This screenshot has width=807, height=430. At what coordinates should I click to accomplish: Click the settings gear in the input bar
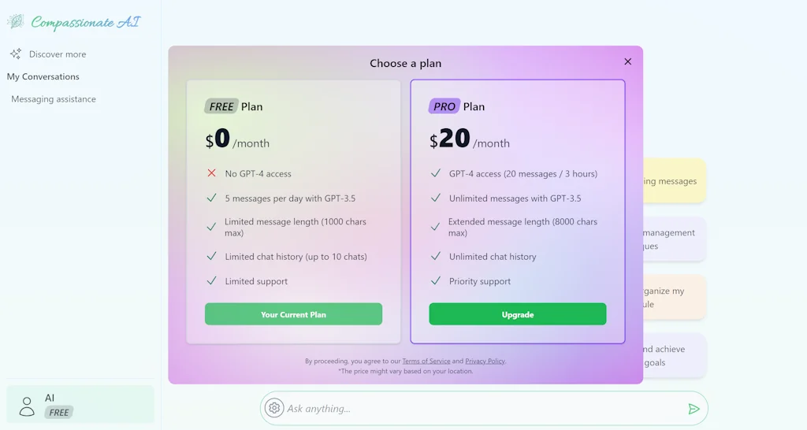pyautogui.click(x=274, y=408)
